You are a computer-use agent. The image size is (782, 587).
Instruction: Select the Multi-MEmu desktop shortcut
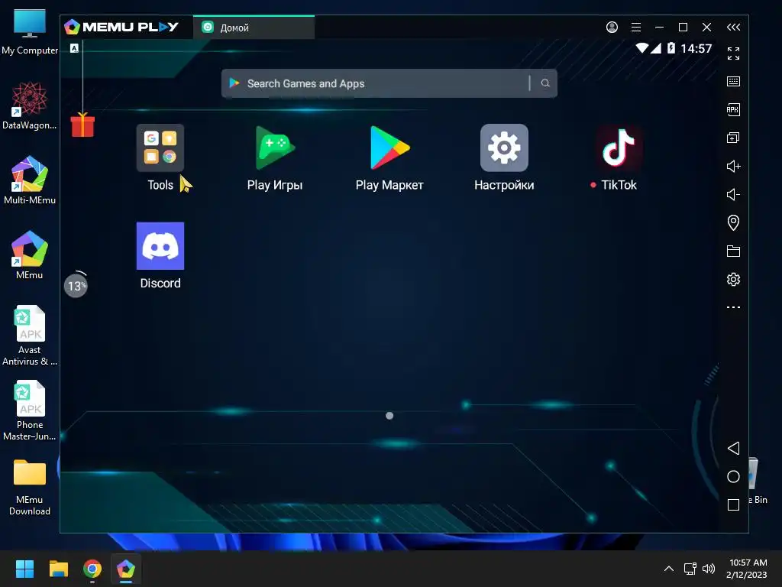(x=30, y=180)
